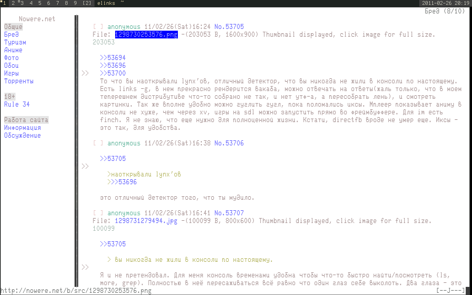Follow the >>>53696 quoted reference

pyautogui.click(x=122, y=182)
